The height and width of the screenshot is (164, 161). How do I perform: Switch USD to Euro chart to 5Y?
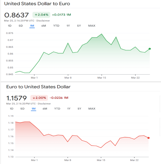coord(79,26)
